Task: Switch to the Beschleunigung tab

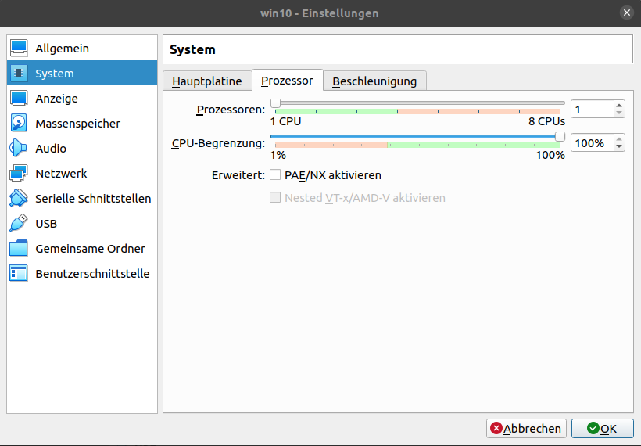Action: 374,81
